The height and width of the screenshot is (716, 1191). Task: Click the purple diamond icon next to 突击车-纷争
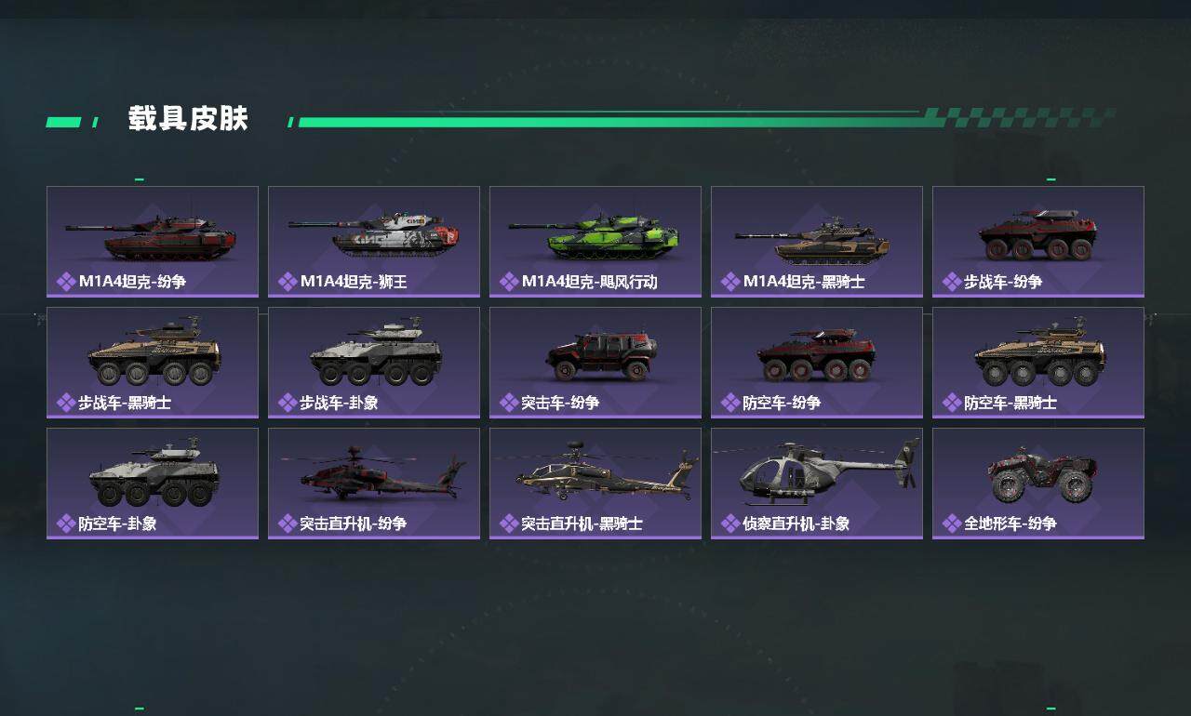point(509,402)
